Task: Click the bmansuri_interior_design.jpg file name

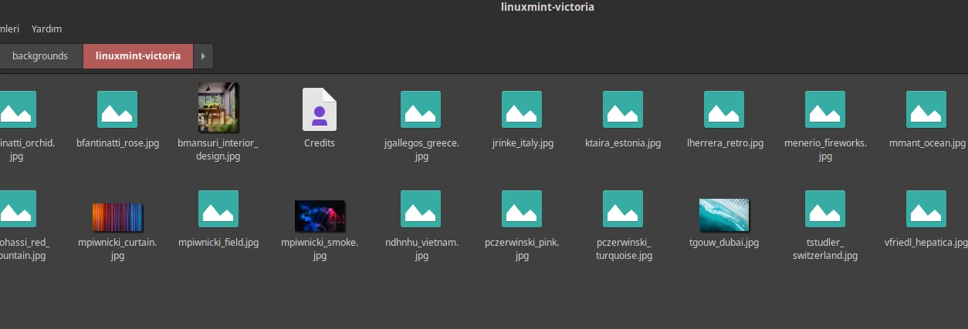Action: tap(218, 149)
